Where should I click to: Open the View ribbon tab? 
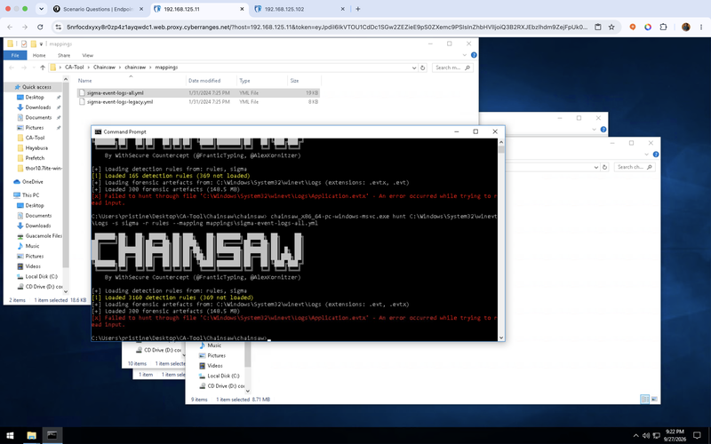pyautogui.click(x=87, y=55)
